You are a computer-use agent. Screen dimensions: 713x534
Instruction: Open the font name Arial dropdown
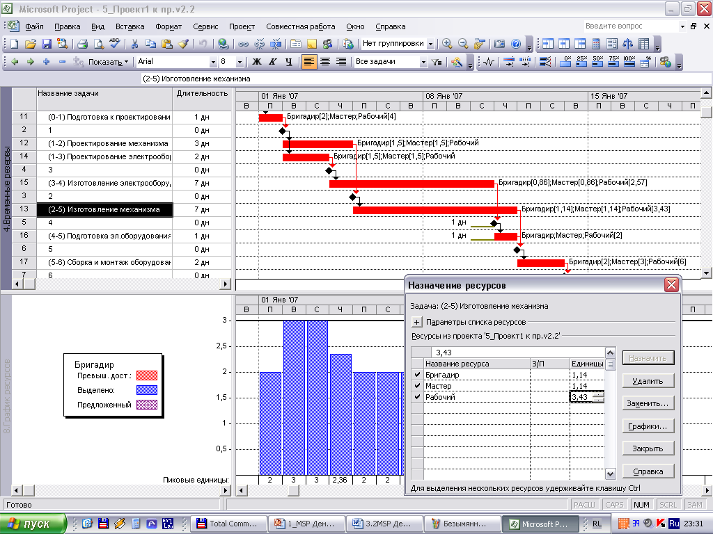pos(213,62)
